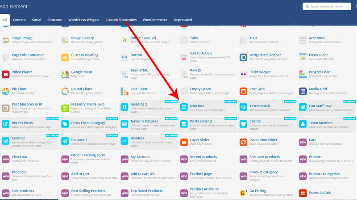Image resolution: width=357 pixels, height=200 pixels.
Task: Choose the Round Chart icon
Action: (65, 91)
